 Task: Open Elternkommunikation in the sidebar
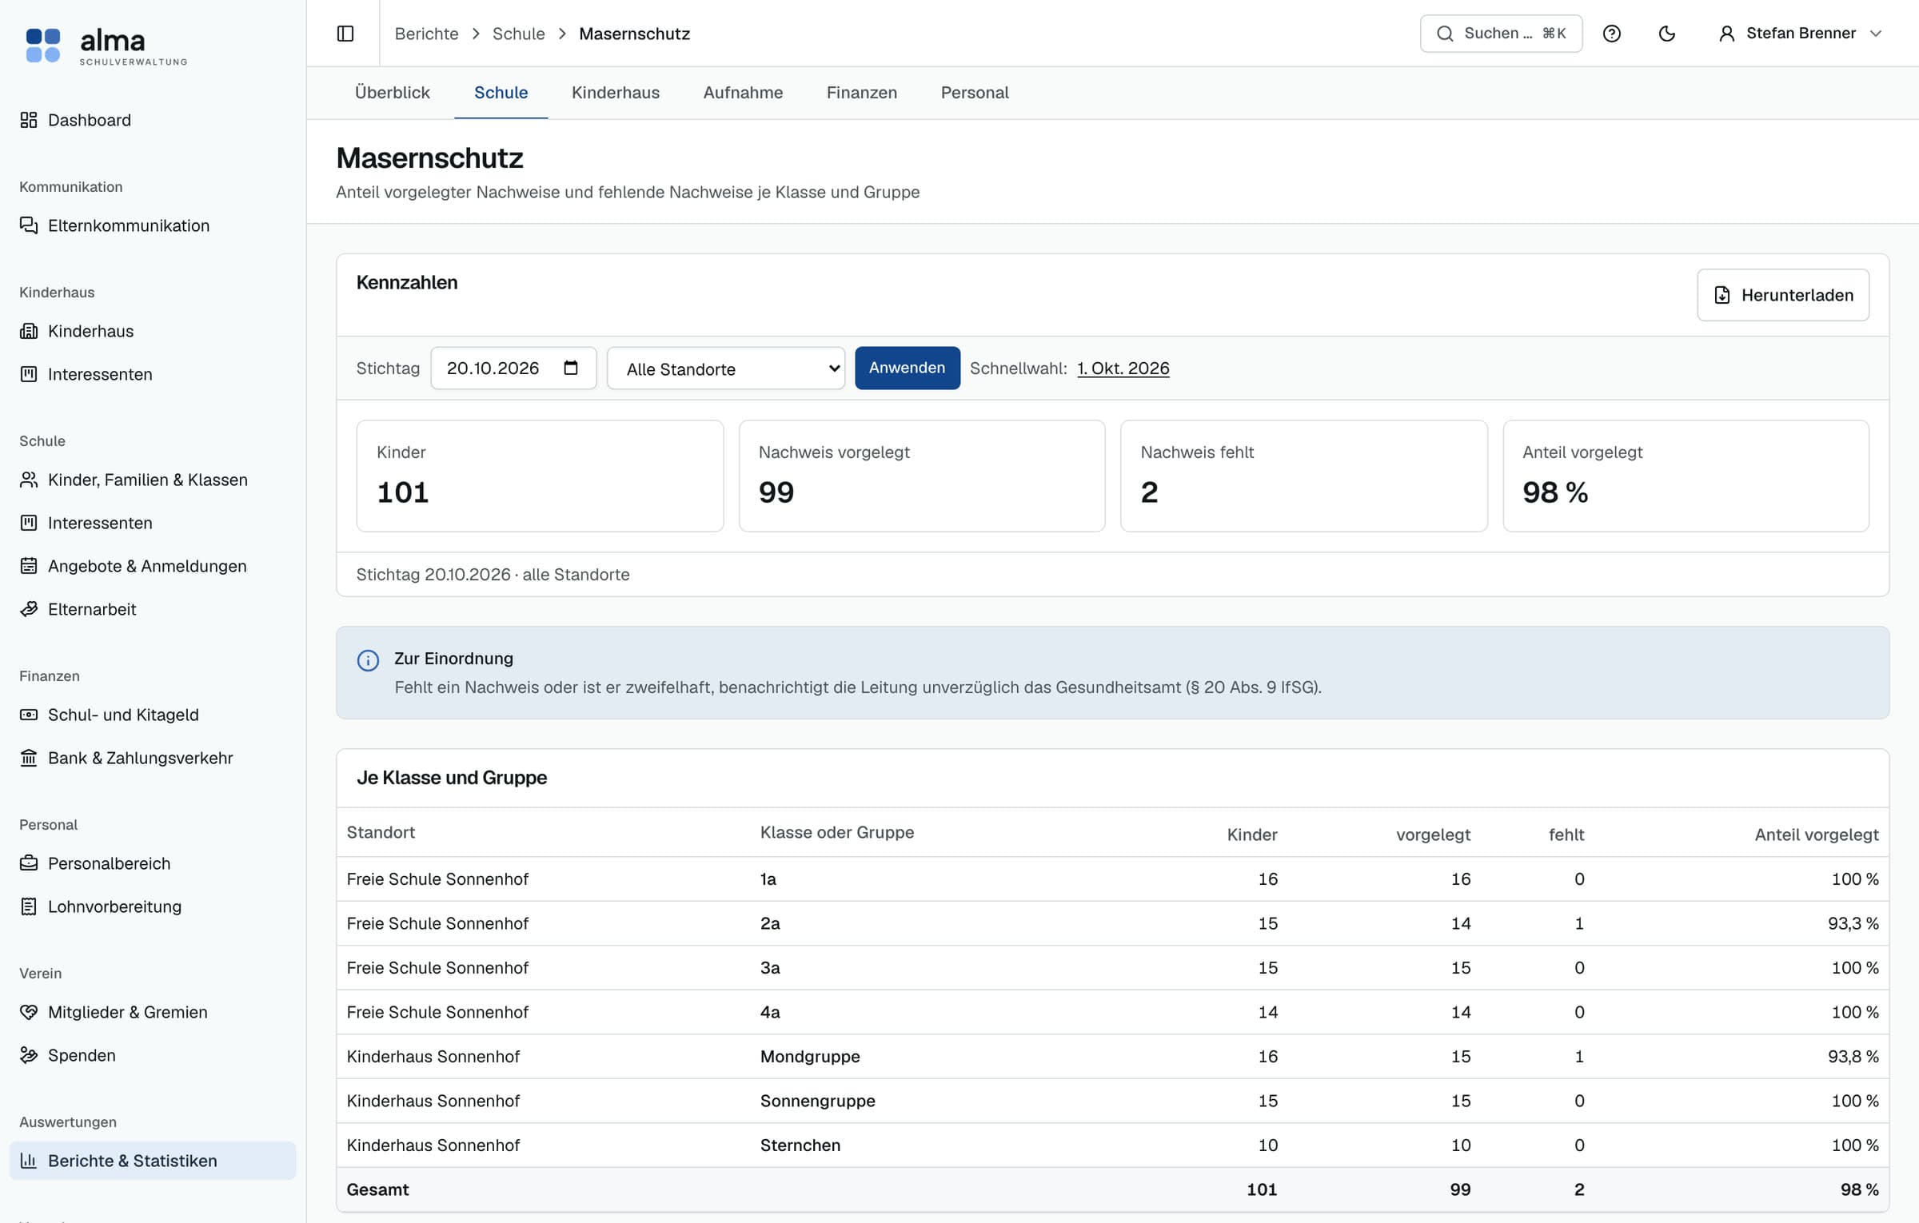pyautogui.click(x=153, y=225)
